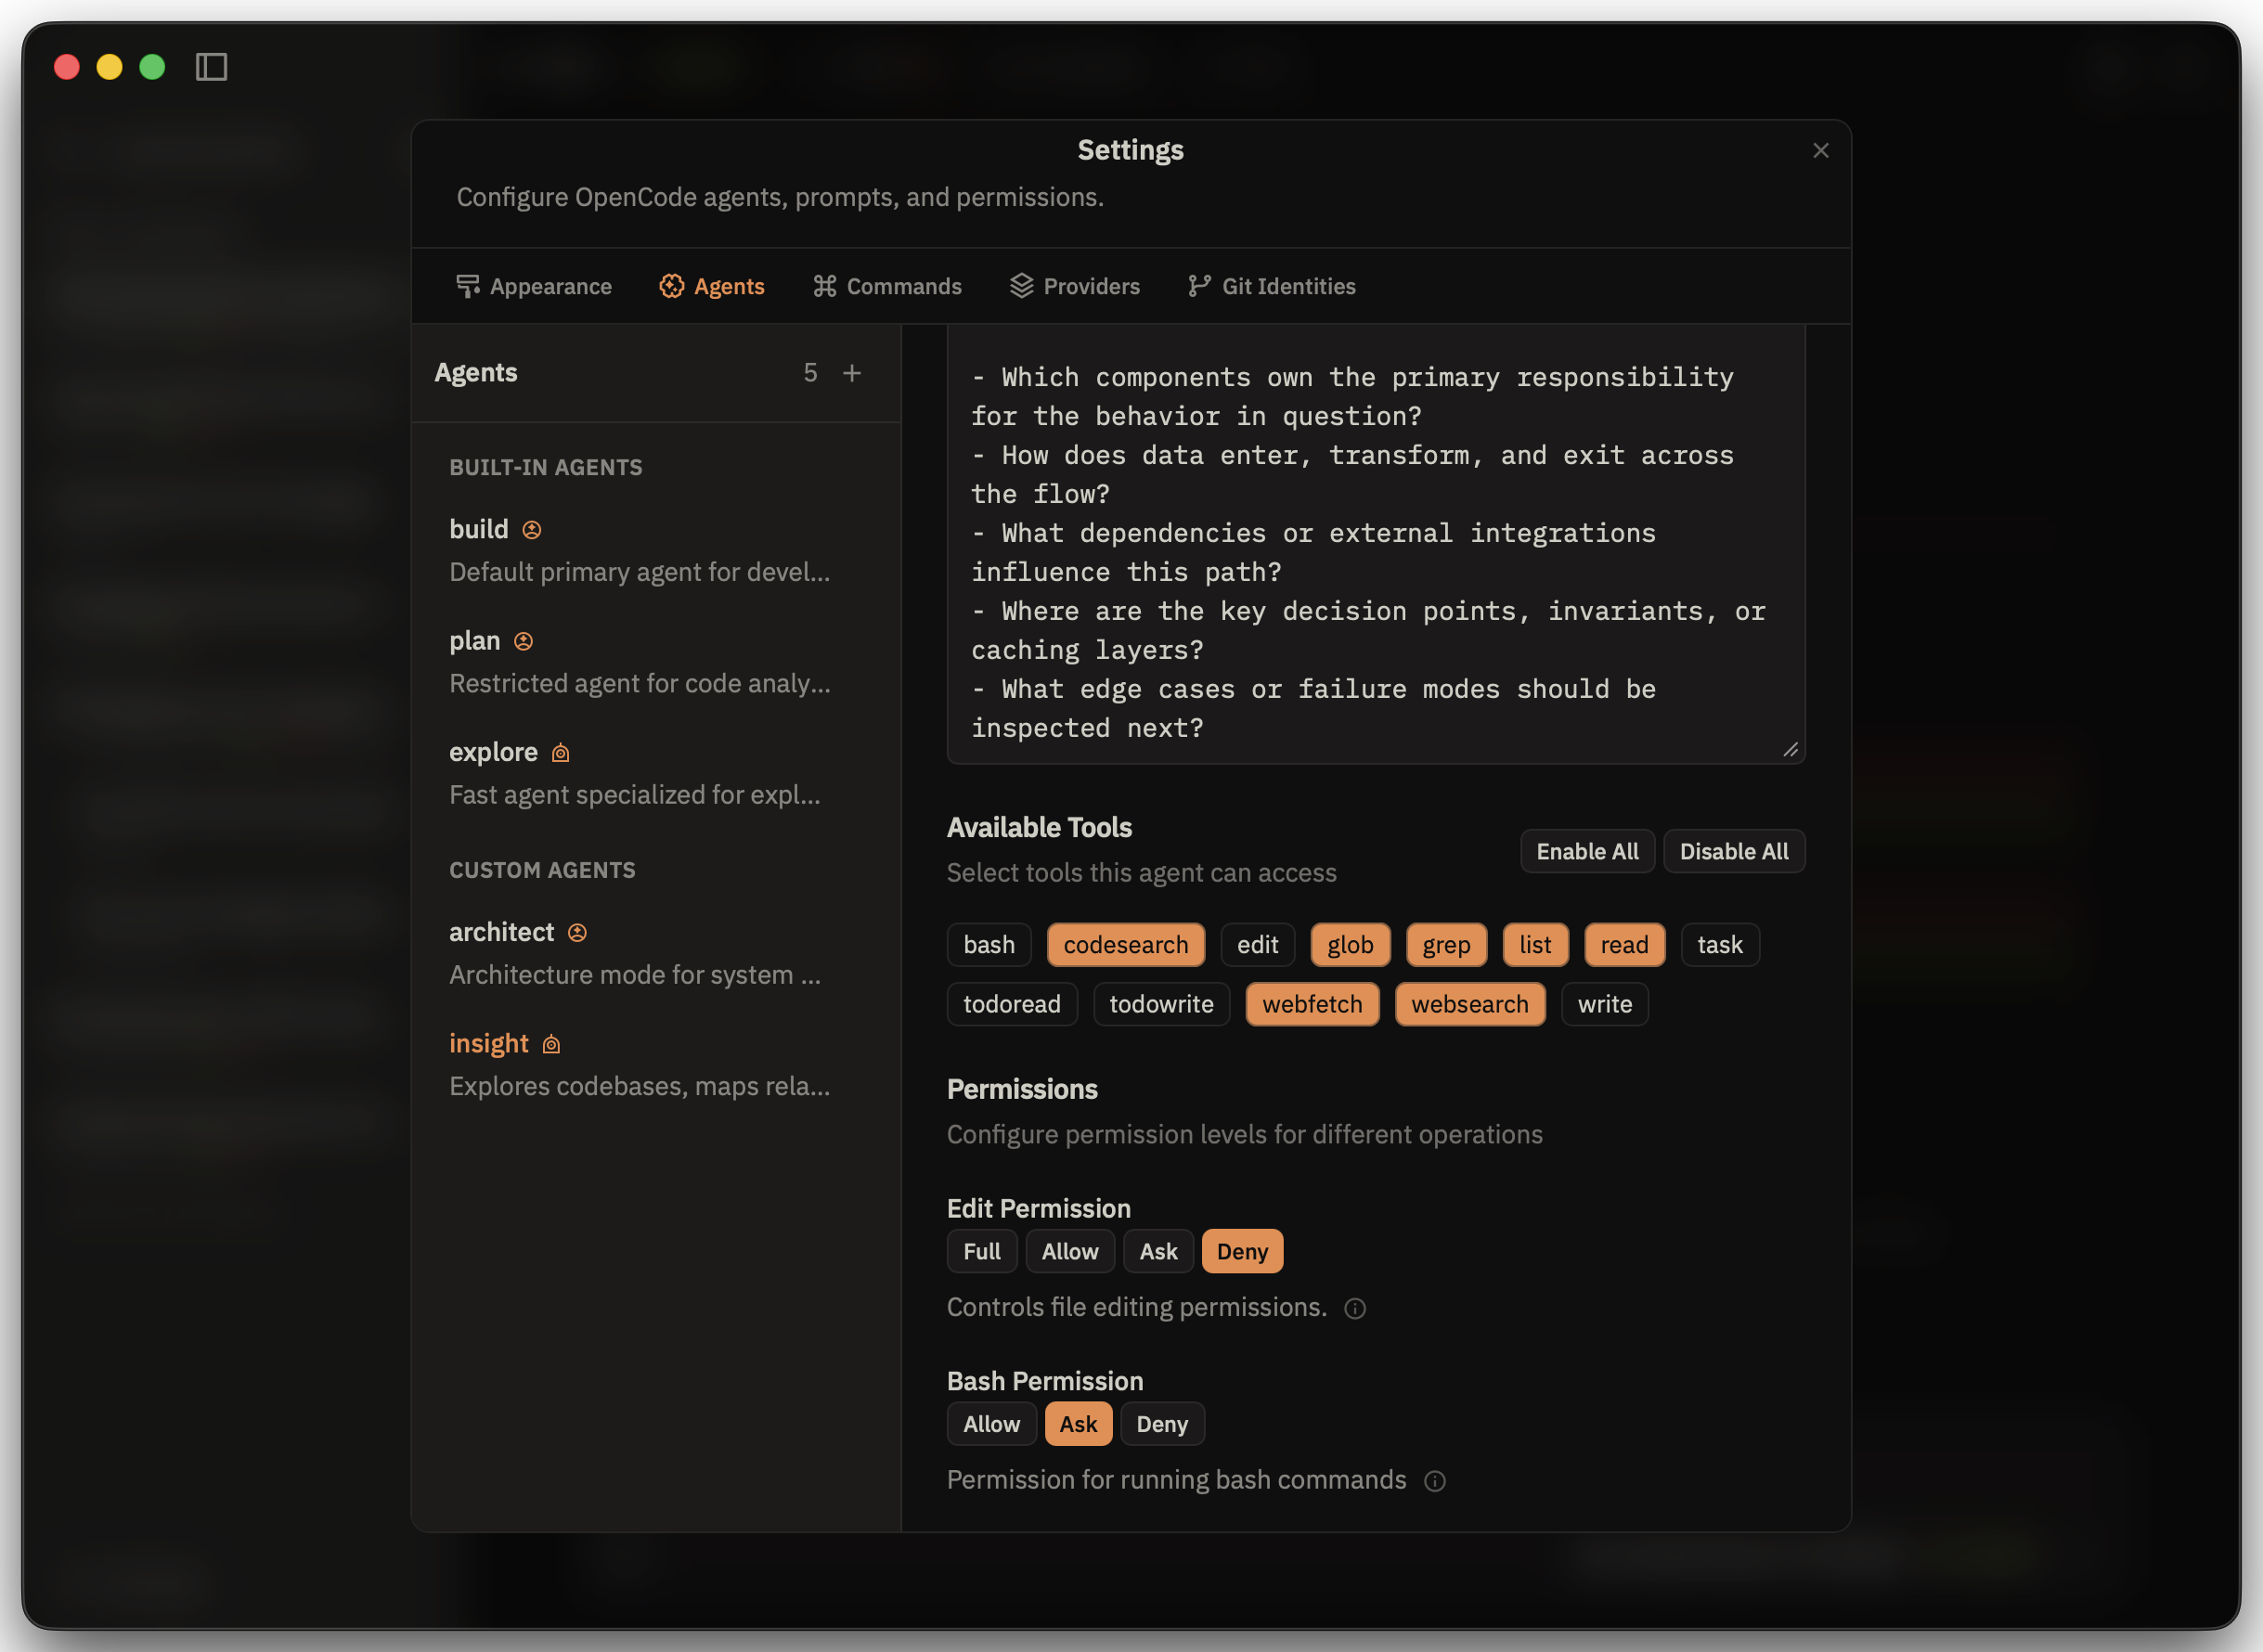Set Bash Permission to Allow

[992, 1425]
